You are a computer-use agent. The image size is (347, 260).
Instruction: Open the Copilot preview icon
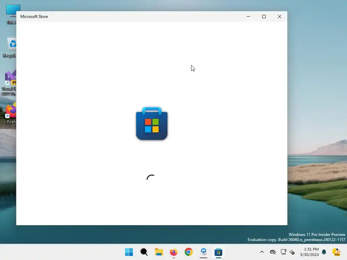point(336,252)
